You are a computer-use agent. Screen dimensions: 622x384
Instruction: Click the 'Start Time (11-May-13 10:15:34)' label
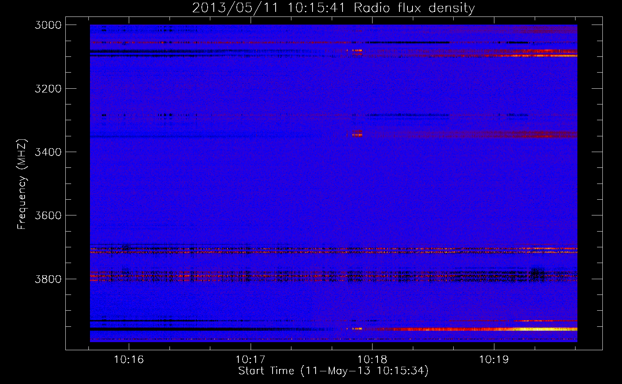(x=333, y=371)
